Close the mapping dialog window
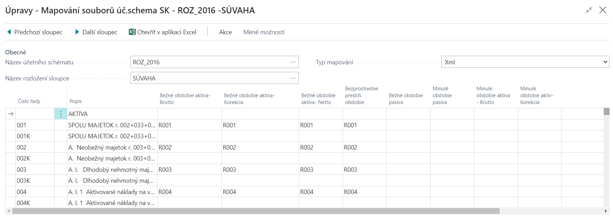 click(x=603, y=10)
